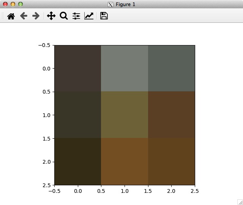The image size is (243, 205).
Task: Toggle the Zoom to rectangle magnifier tool
Action: pyautogui.click(x=64, y=16)
